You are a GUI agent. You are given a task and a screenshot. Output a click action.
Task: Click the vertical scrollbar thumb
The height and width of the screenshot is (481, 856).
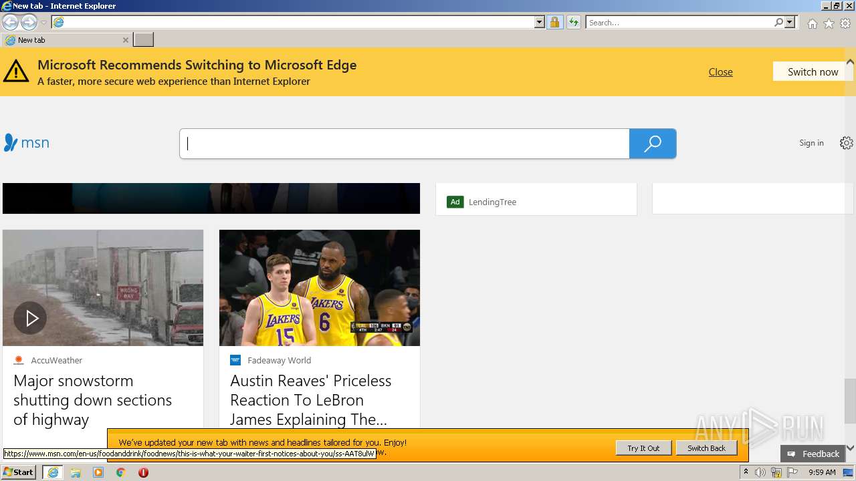pyautogui.click(x=850, y=401)
